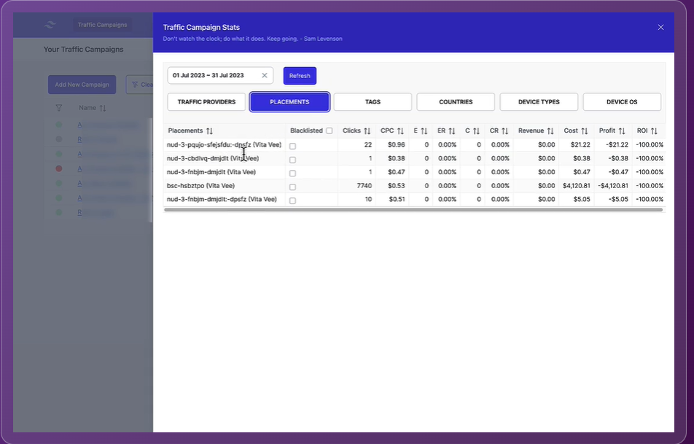Click the $4,120.81 cost cell
The image size is (694, 444).
[x=576, y=186]
